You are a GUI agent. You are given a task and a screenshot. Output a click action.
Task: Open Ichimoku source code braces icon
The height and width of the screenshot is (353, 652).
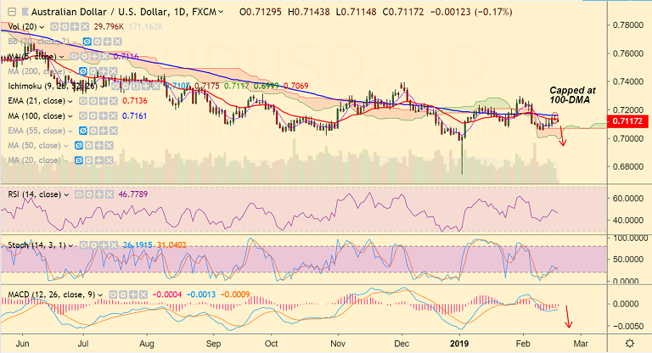pos(135,86)
